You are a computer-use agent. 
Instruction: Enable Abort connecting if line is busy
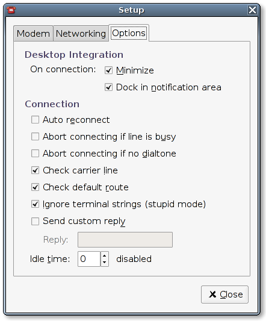tap(35, 137)
